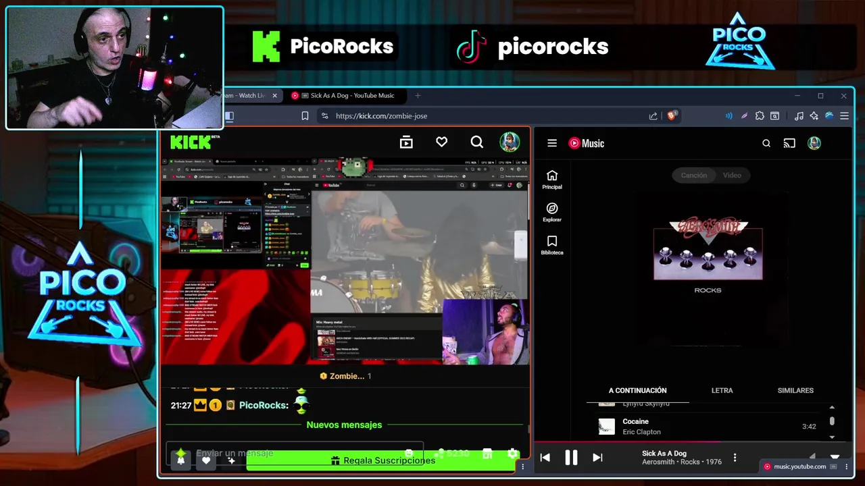Screen dimensions: 865x486
Task: Close the Watch Live browser tab
Action: pyautogui.click(x=274, y=95)
